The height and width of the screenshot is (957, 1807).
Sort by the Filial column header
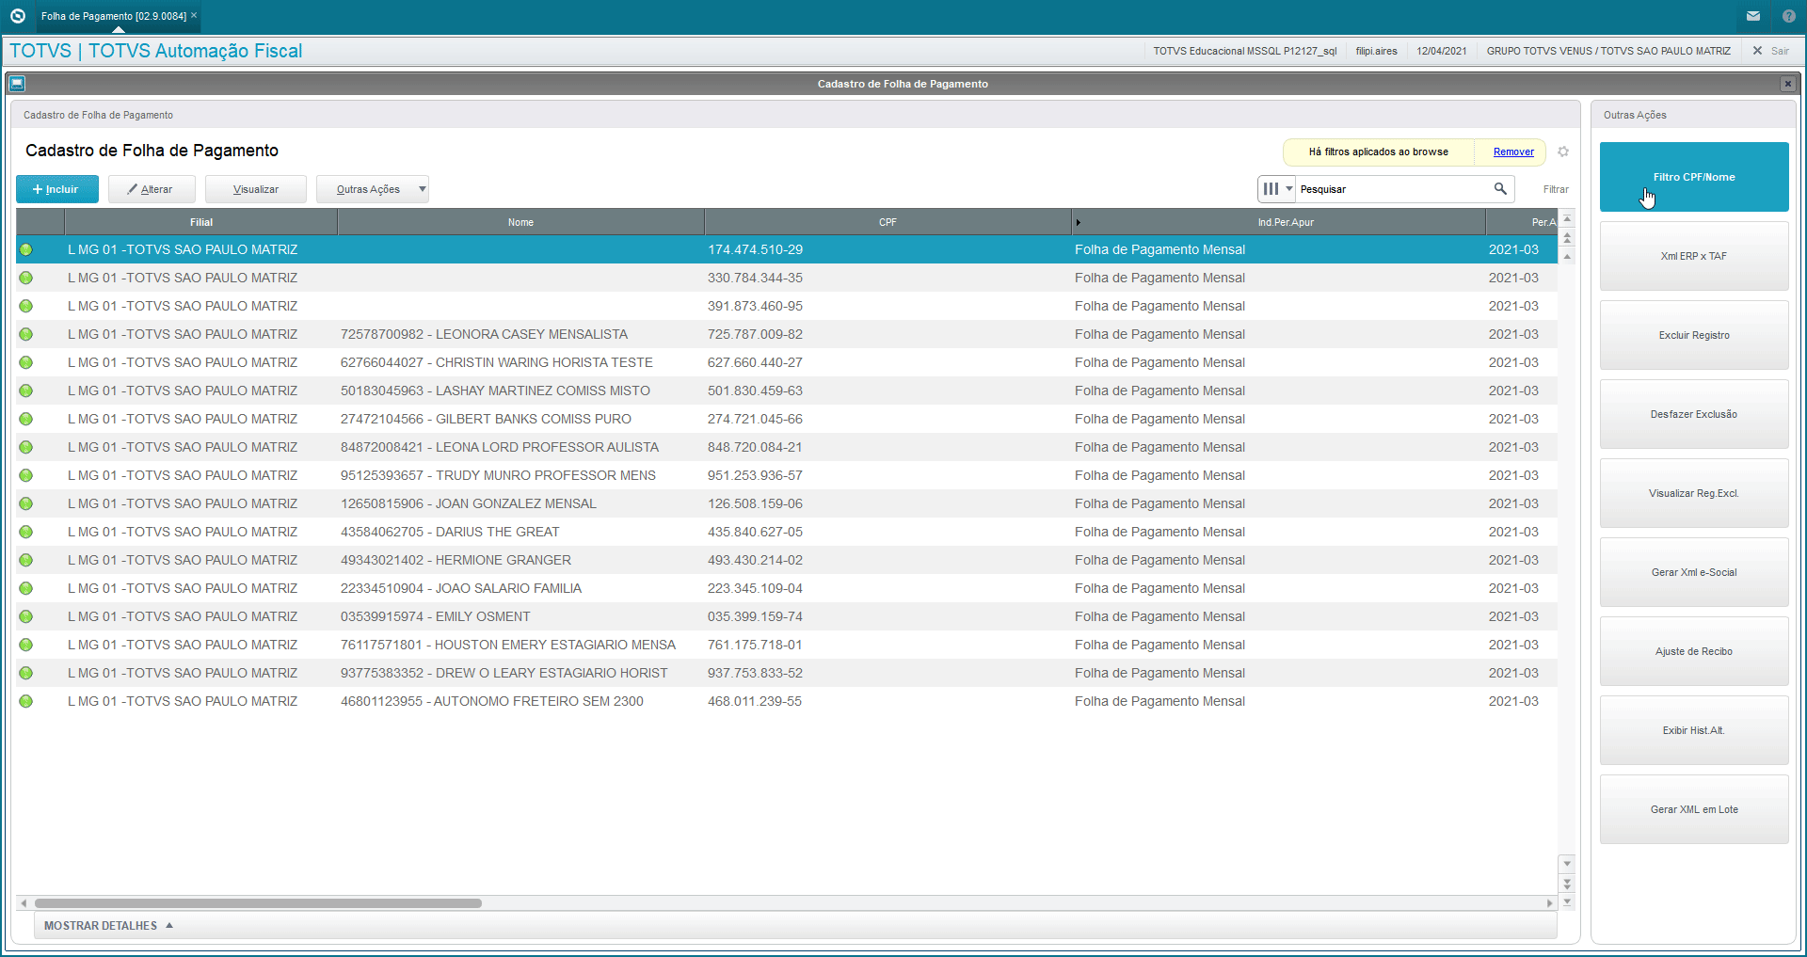click(x=201, y=222)
